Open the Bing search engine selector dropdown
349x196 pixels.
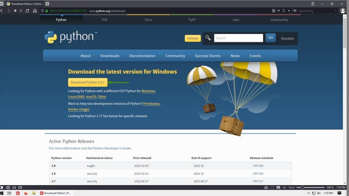[295, 11]
